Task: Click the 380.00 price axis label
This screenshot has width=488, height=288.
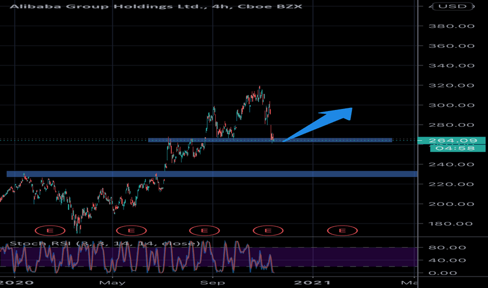Action: 451,26
